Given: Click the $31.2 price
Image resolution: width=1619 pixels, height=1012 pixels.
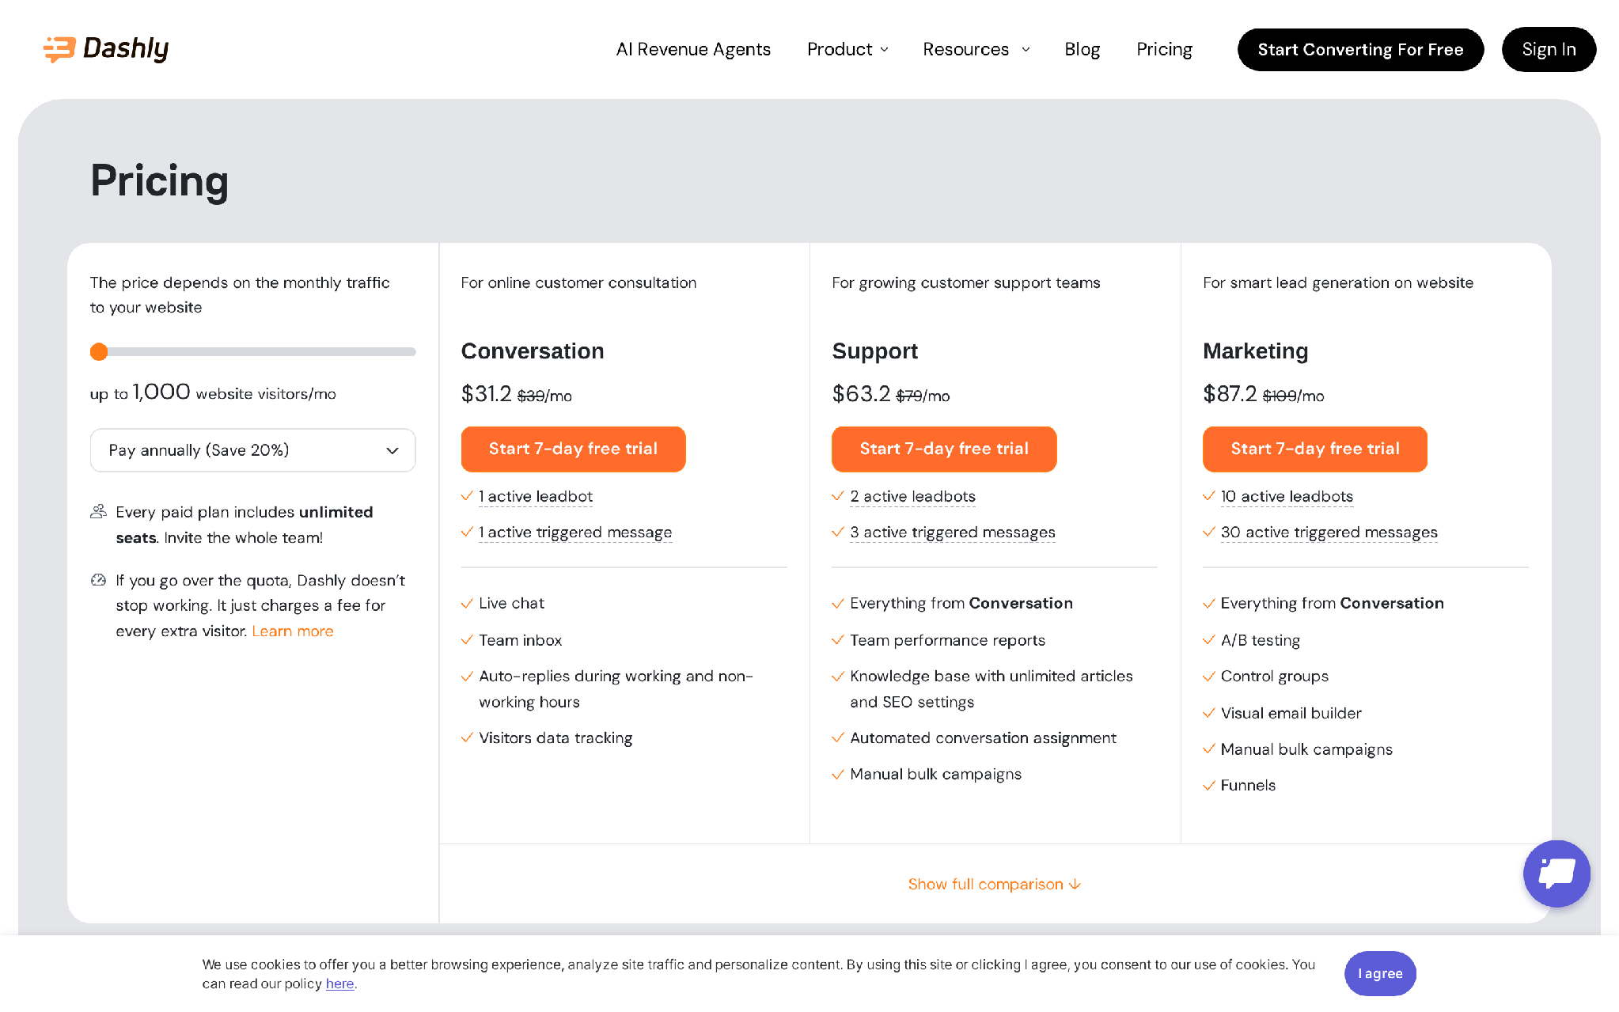Looking at the screenshot, I should (x=487, y=393).
